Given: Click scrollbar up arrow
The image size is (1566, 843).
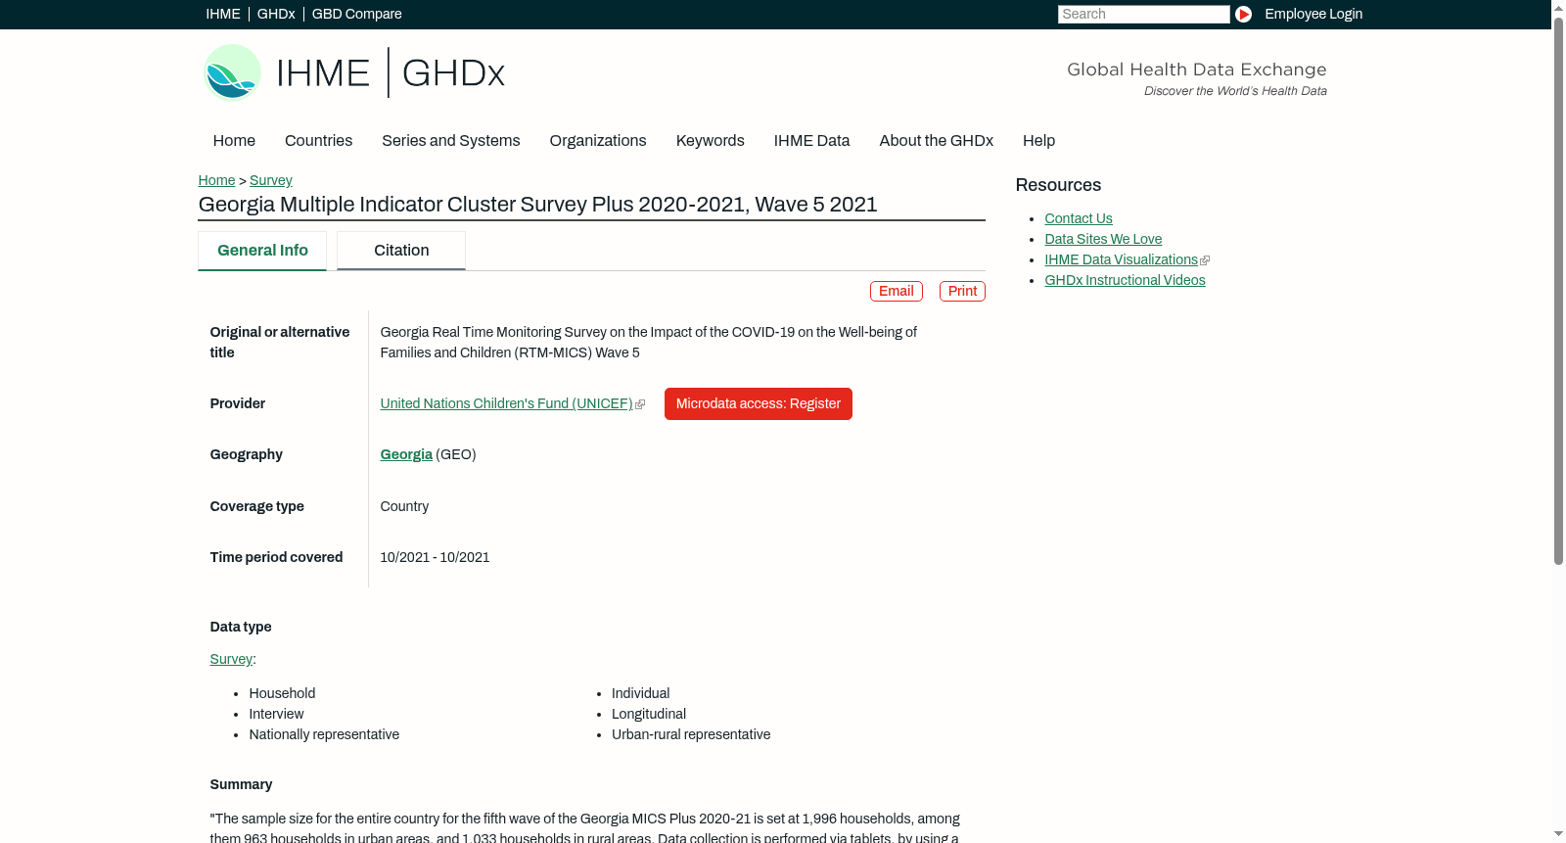Looking at the screenshot, I should [x=1558, y=7].
